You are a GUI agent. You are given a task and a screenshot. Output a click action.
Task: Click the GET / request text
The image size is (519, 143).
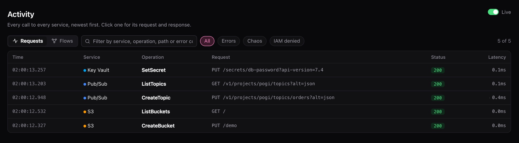[218, 112]
